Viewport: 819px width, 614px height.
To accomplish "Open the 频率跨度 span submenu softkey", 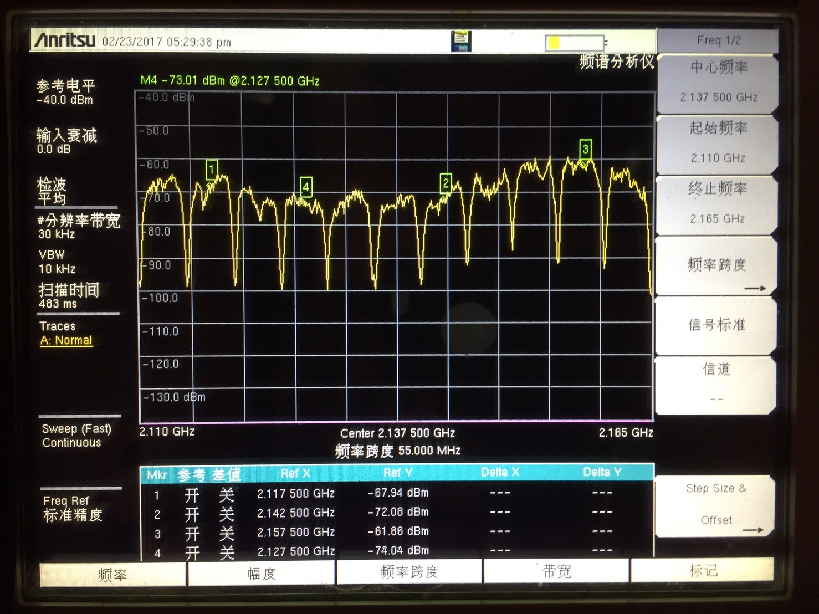I will coord(716,265).
